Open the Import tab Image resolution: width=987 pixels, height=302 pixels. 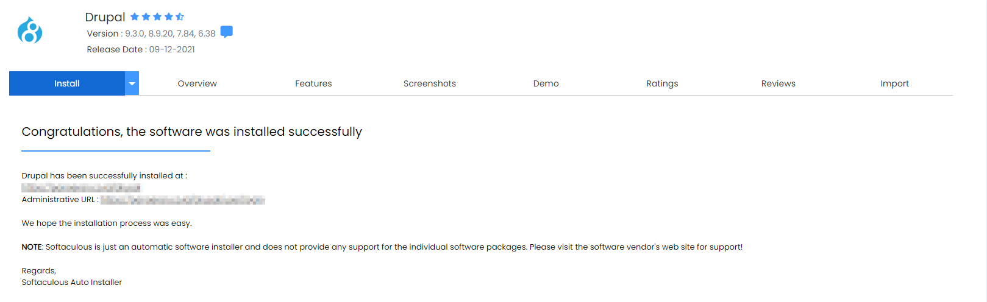pos(894,83)
